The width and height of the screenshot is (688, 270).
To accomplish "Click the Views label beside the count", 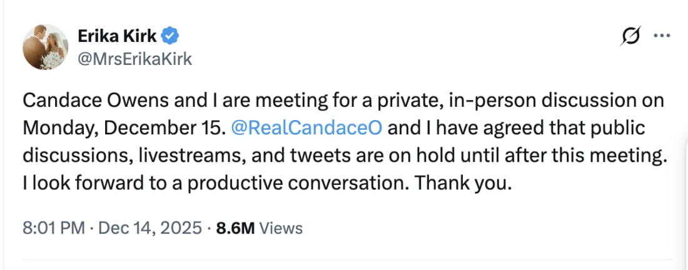I will click(x=281, y=228).
